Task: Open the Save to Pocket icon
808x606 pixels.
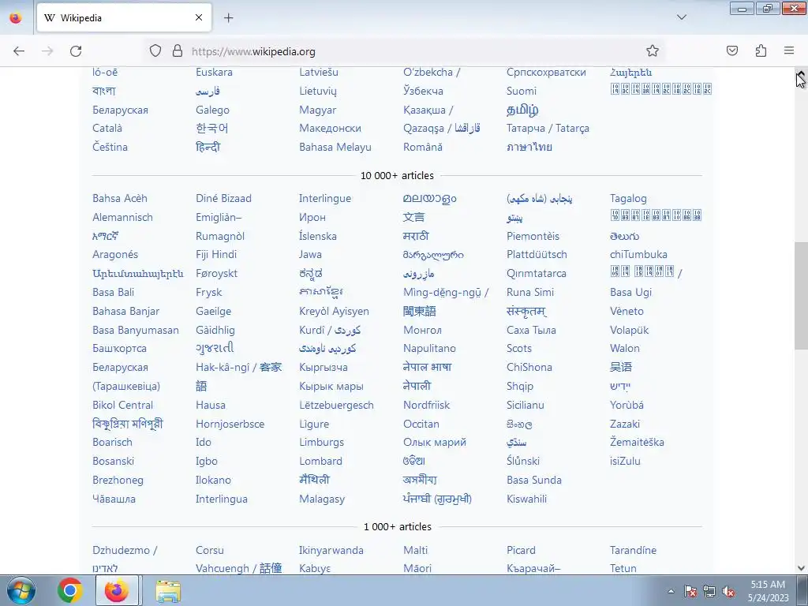Action: pos(731,50)
